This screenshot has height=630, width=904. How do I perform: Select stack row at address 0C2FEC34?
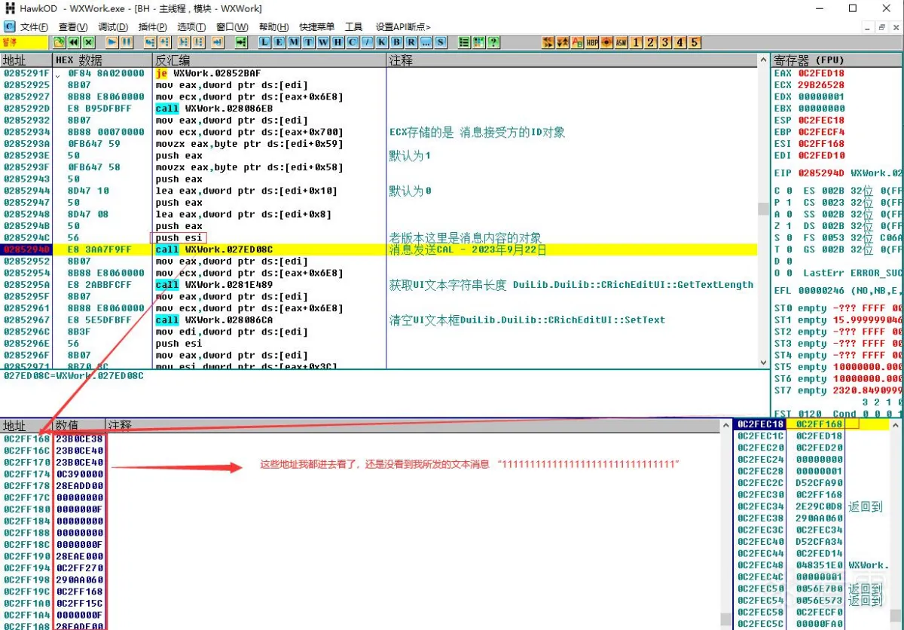[x=810, y=507]
